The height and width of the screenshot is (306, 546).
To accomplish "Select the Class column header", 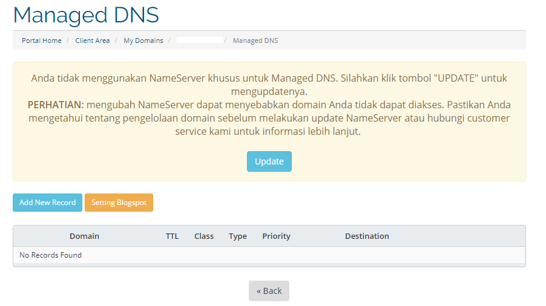I will point(204,236).
